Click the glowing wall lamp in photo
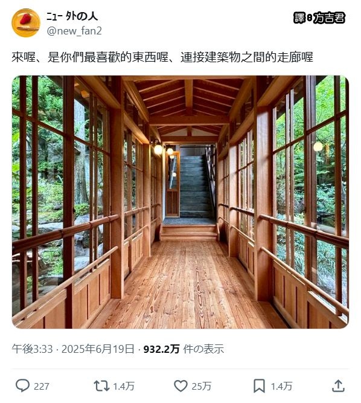This screenshot has width=361, height=403. point(158,149)
